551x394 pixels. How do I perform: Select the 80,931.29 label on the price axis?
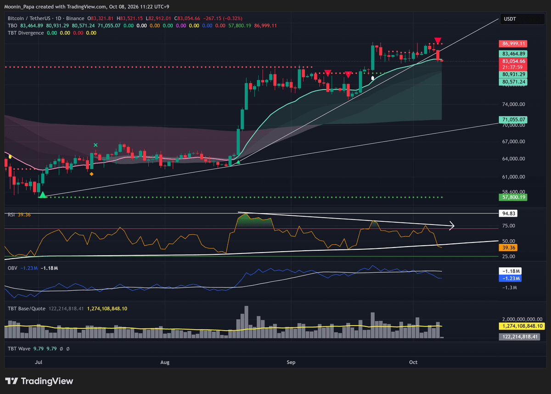click(x=513, y=74)
